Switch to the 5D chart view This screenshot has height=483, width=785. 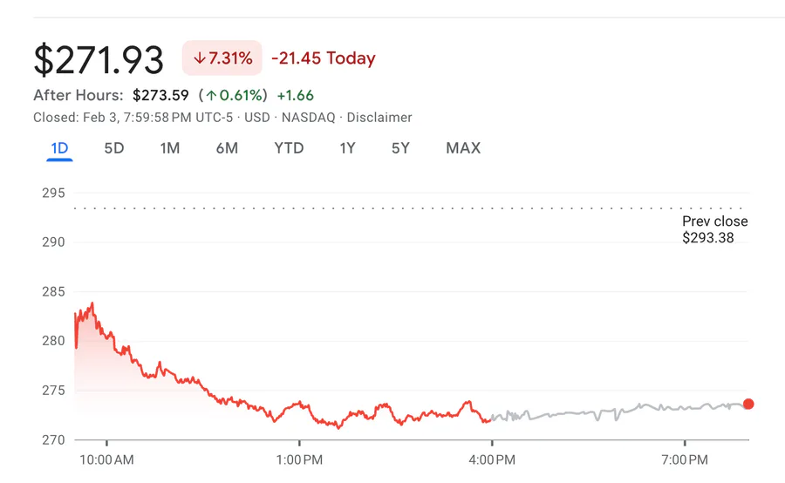pos(114,148)
